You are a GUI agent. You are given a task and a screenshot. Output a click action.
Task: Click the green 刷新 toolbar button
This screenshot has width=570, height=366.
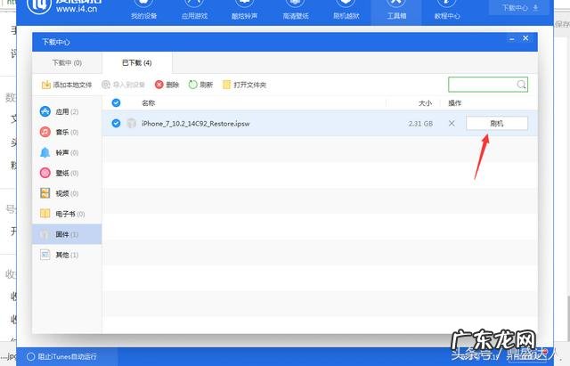200,85
